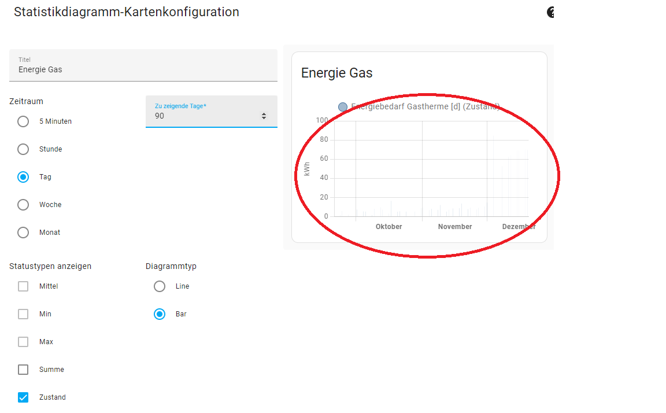The height and width of the screenshot is (413, 666).
Task: Open the help icon in top right corner
Action: [x=550, y=12]
